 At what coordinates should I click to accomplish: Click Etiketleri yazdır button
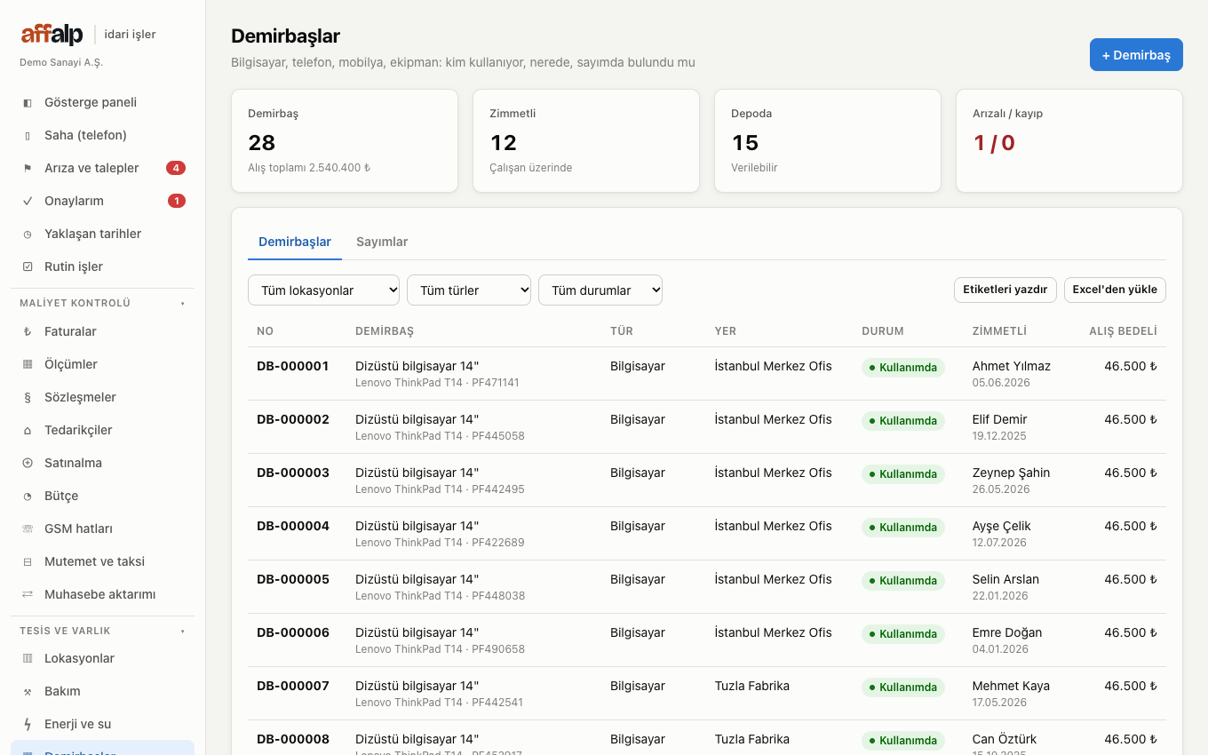1005,290
